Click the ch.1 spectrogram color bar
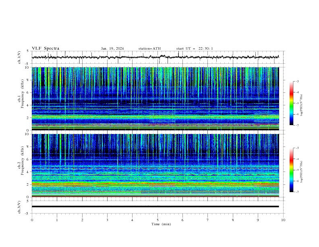Image resolution: width=319 pixels, height=247 pixels. click(291, 103)
